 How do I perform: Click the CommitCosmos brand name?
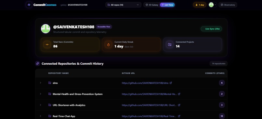(45, 5)
